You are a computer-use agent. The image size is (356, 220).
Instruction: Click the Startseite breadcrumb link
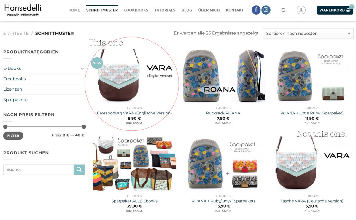(16, 33)
